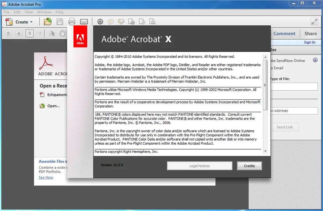Click the Save floppy disk icon

coord(60,21)
